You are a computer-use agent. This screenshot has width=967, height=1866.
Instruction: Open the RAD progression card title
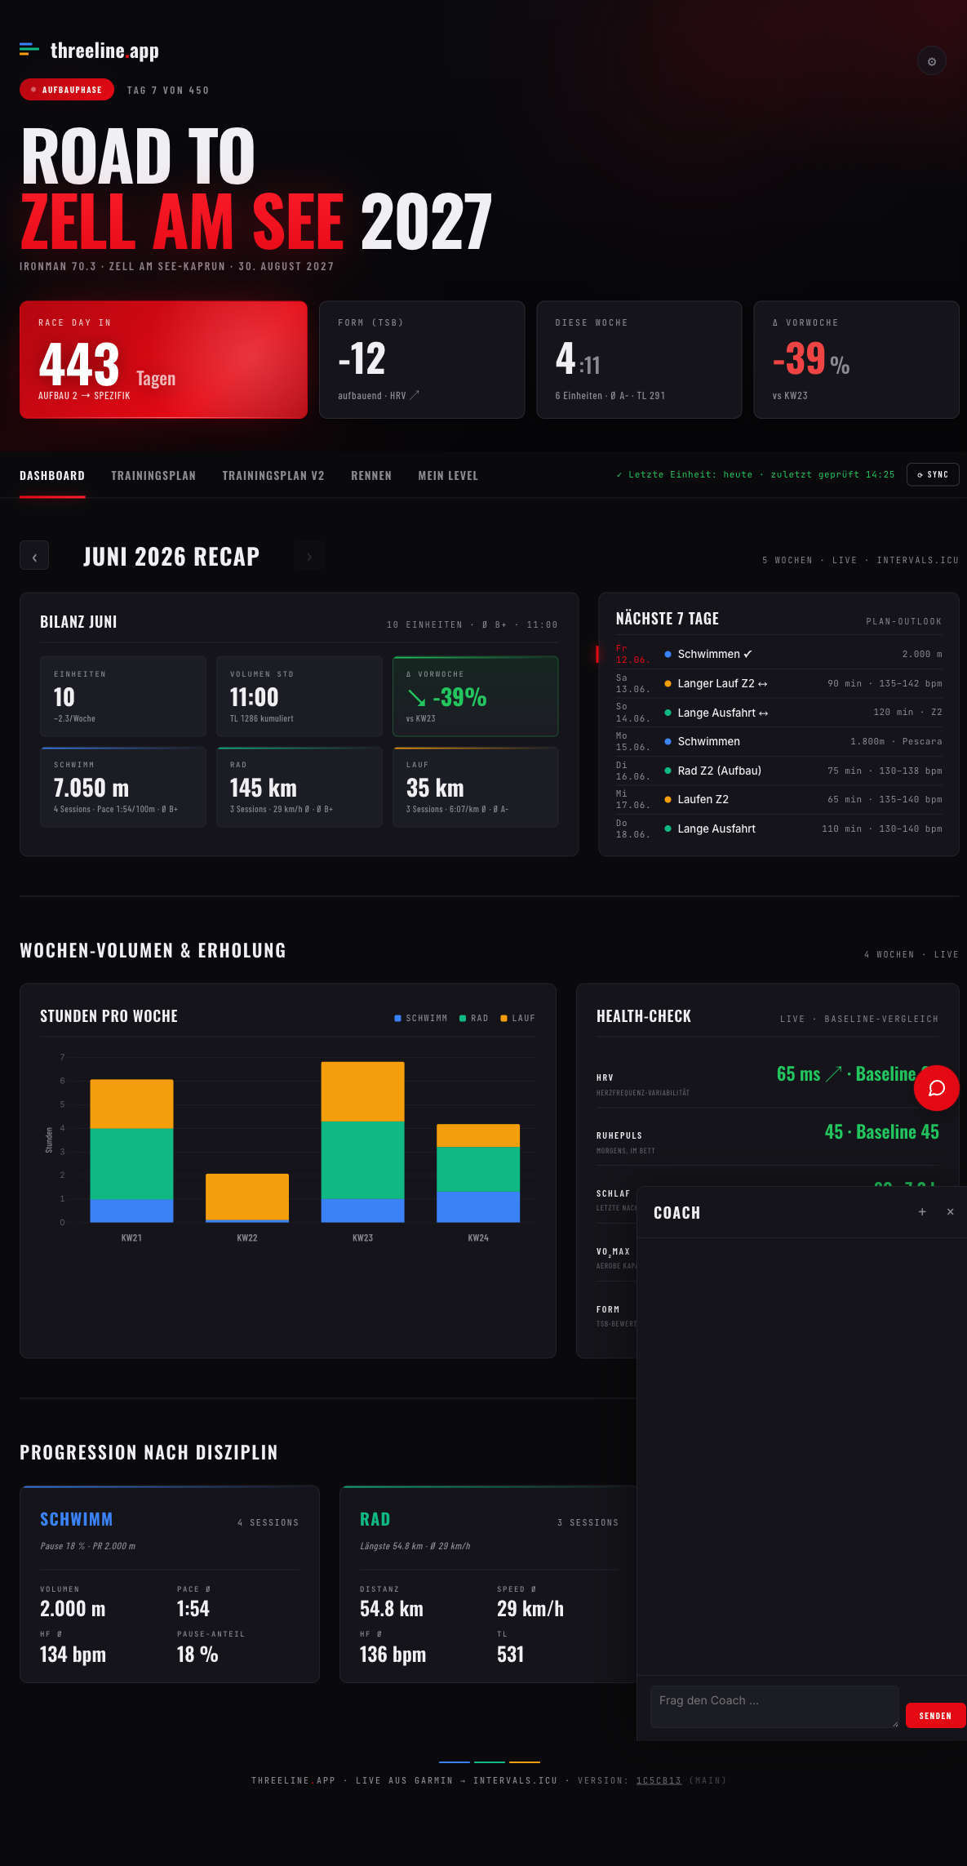tap(375, 1519)
